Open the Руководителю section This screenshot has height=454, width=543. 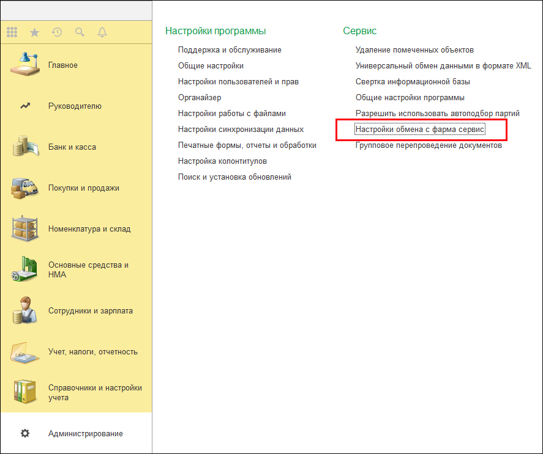point(75,106)
